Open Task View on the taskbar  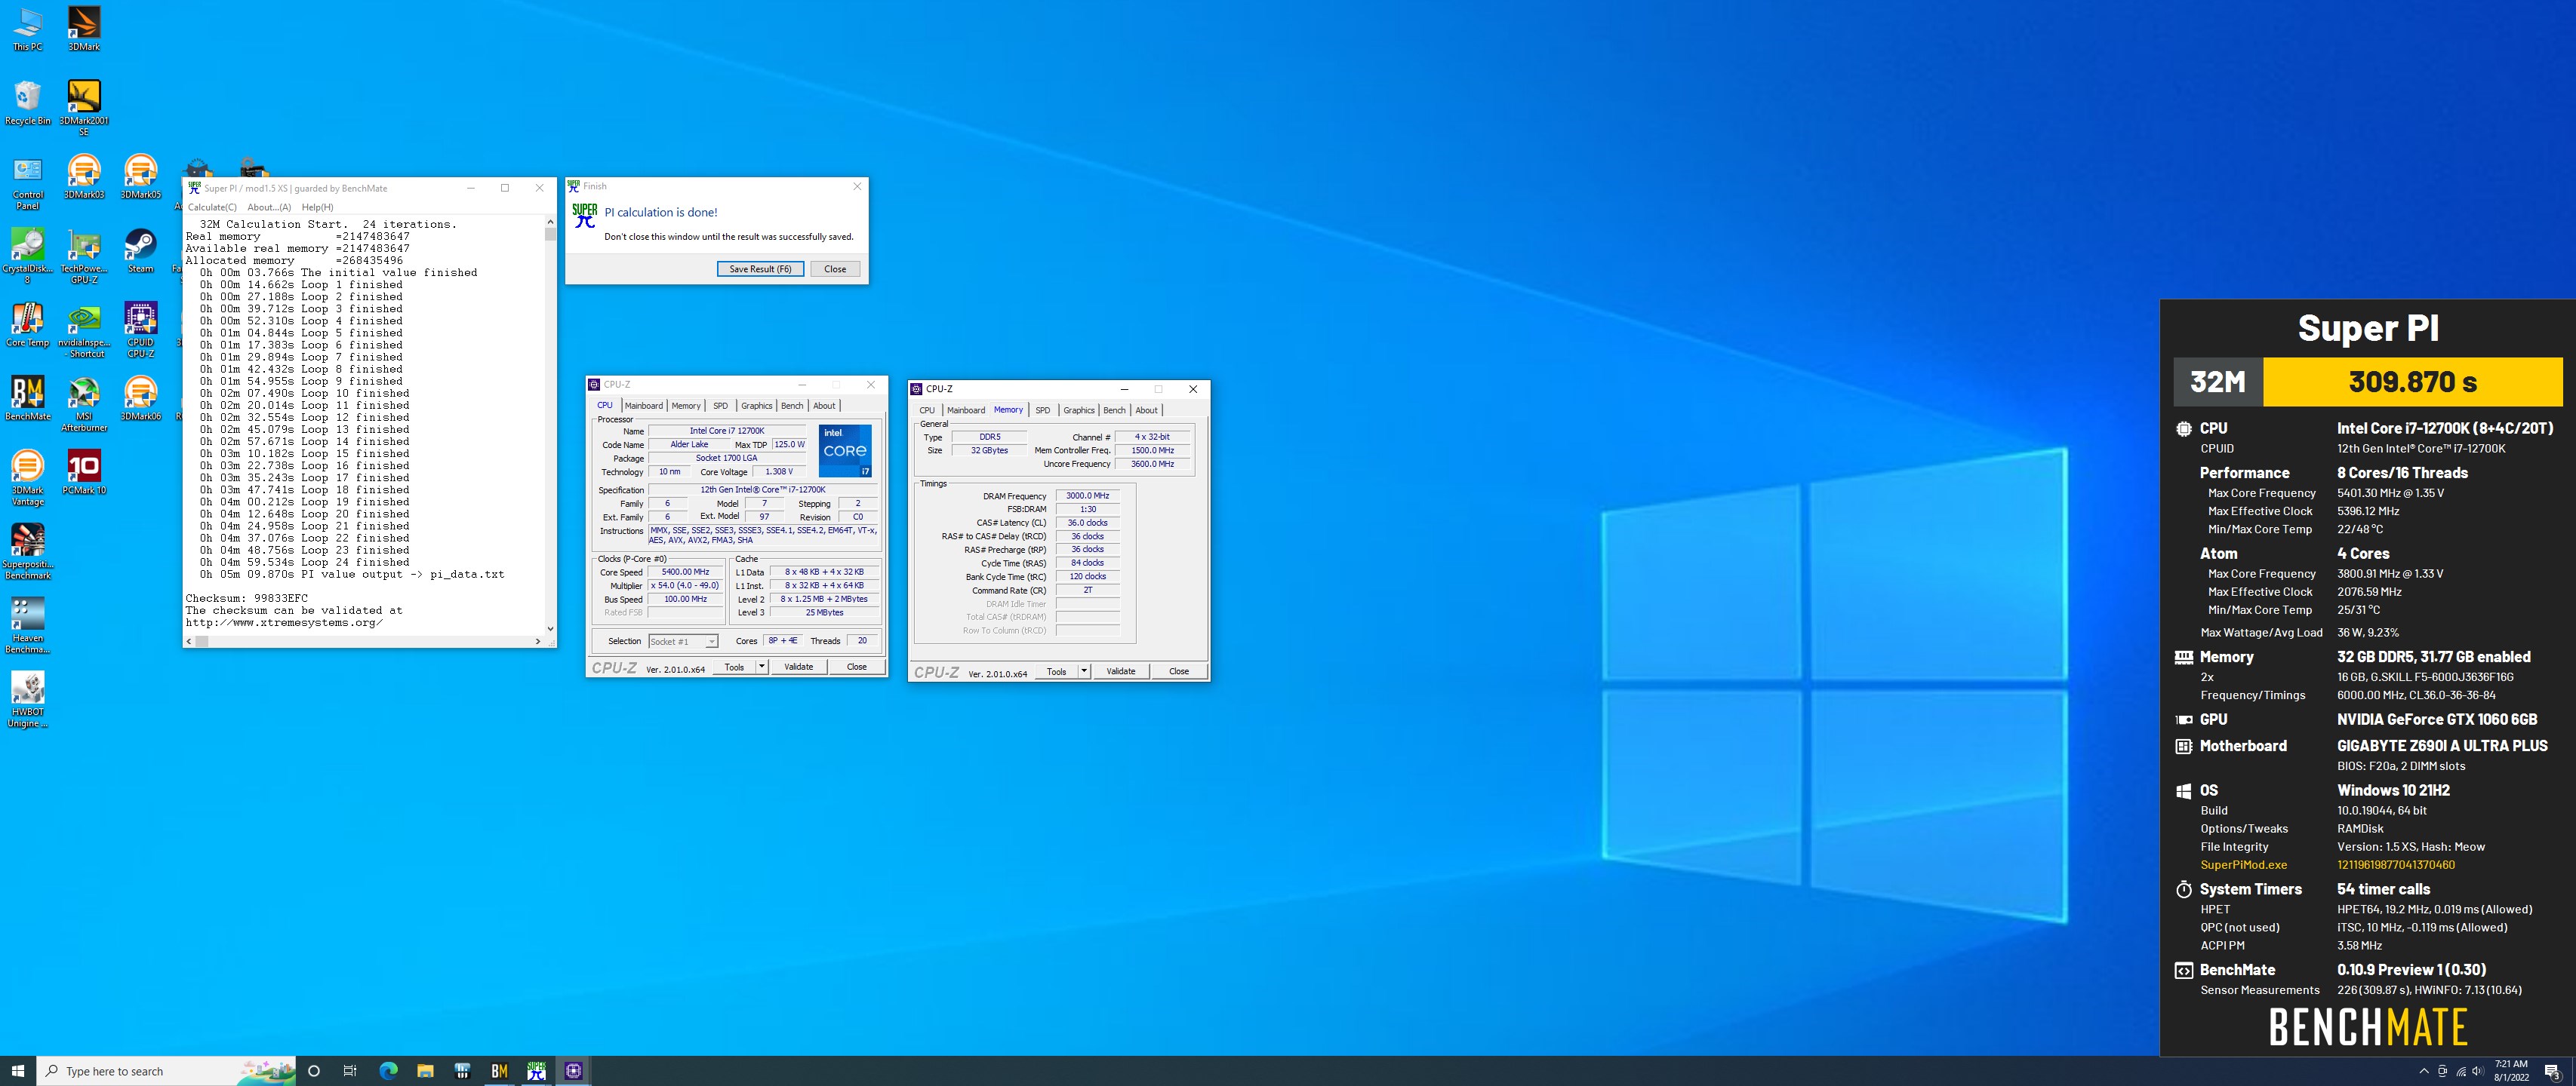tap(350, 1071)
